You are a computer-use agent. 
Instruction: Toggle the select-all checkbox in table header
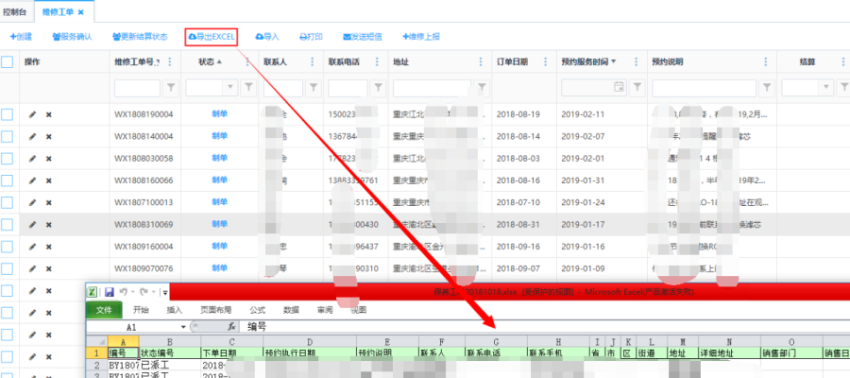8,62
